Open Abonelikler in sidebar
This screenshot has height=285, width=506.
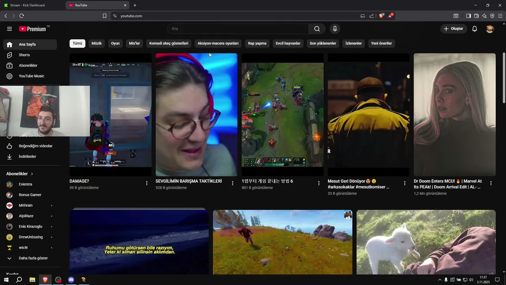point(30,65)
